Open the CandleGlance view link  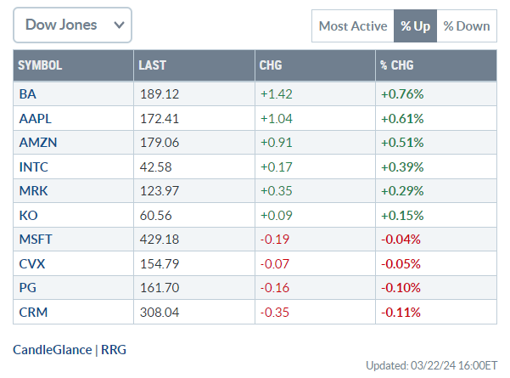[53, 348]
